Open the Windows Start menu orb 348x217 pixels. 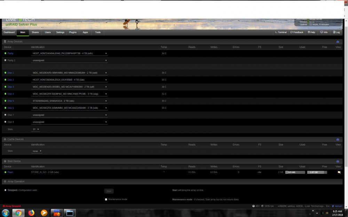5,213
